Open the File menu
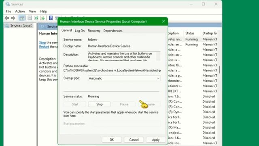This screenshot has width=259, height=146. pos(8,11)
